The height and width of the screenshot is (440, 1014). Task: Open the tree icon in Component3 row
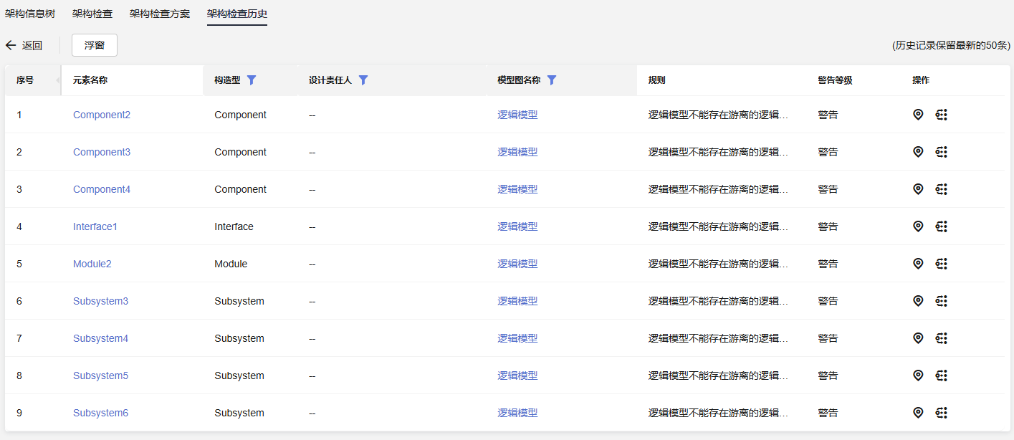[x=942, y=152]
